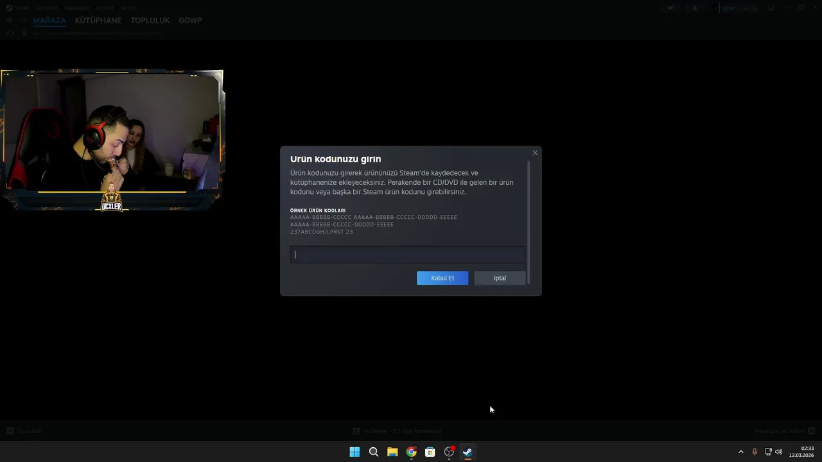The width and height of the screenshot is (822, 462).
Task: Open the network tray icon
Action: (x=768, y=452)
